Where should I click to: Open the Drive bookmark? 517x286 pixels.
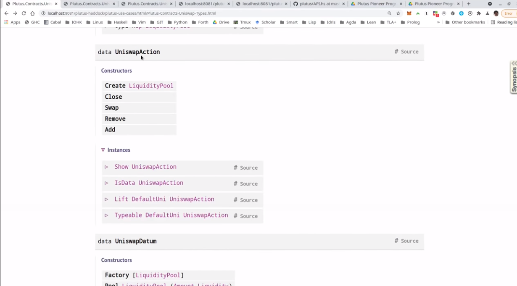point(221,22)
